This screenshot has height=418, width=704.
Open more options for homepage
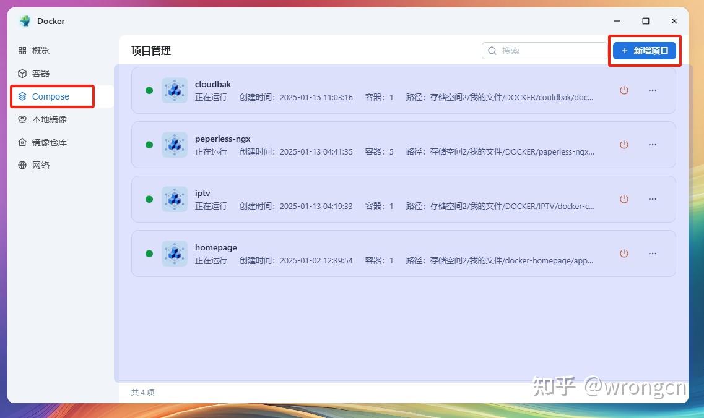[653, 254]
